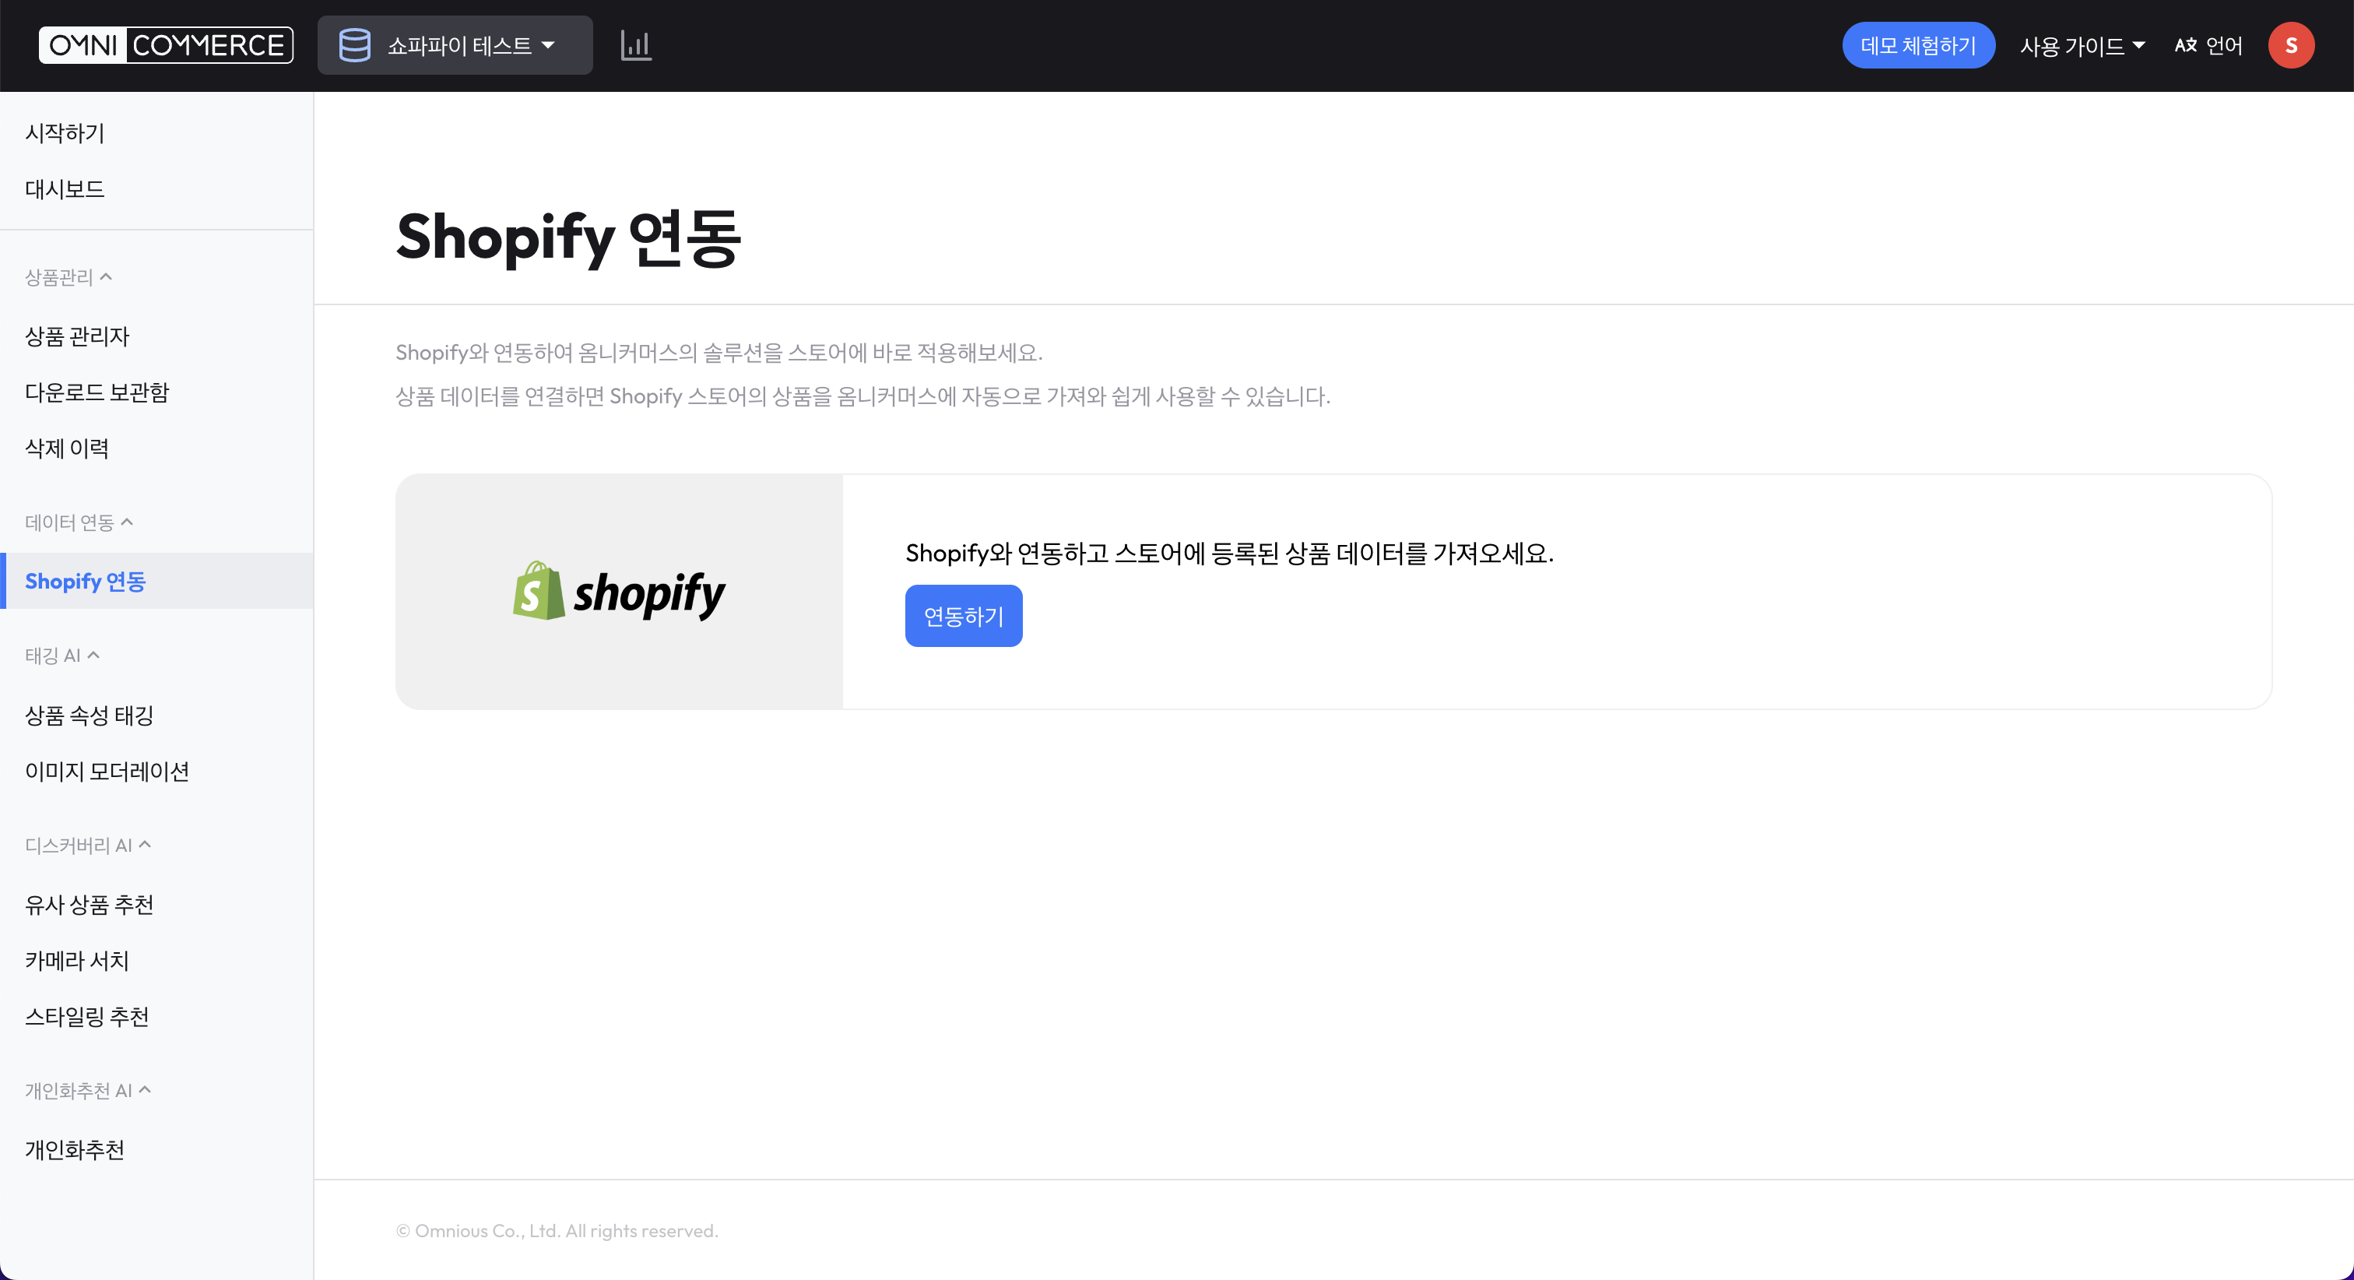Click the description line starting '상품 데이터를 연결하면'

(863, 396)
